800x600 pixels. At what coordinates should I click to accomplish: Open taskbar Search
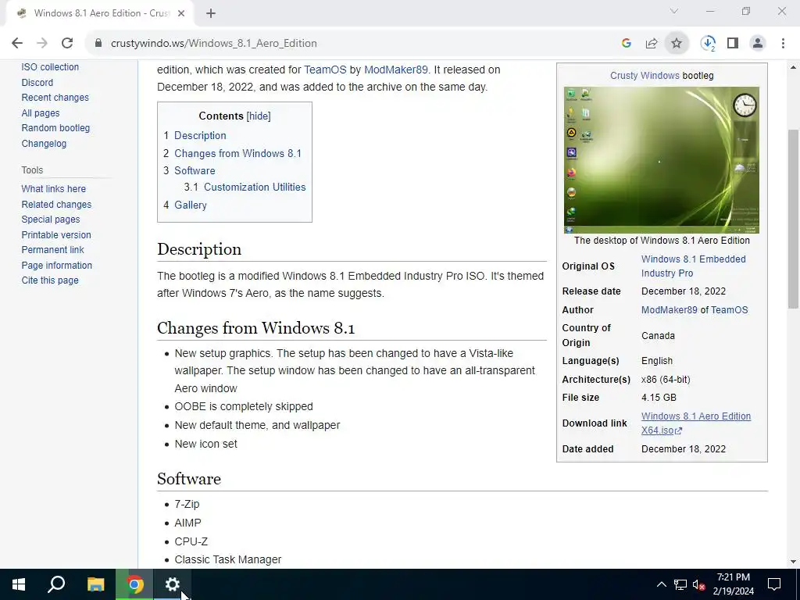click(x=56, y=584)
